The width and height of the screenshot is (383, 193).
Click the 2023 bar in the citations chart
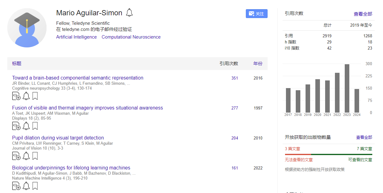pos(347,88)
